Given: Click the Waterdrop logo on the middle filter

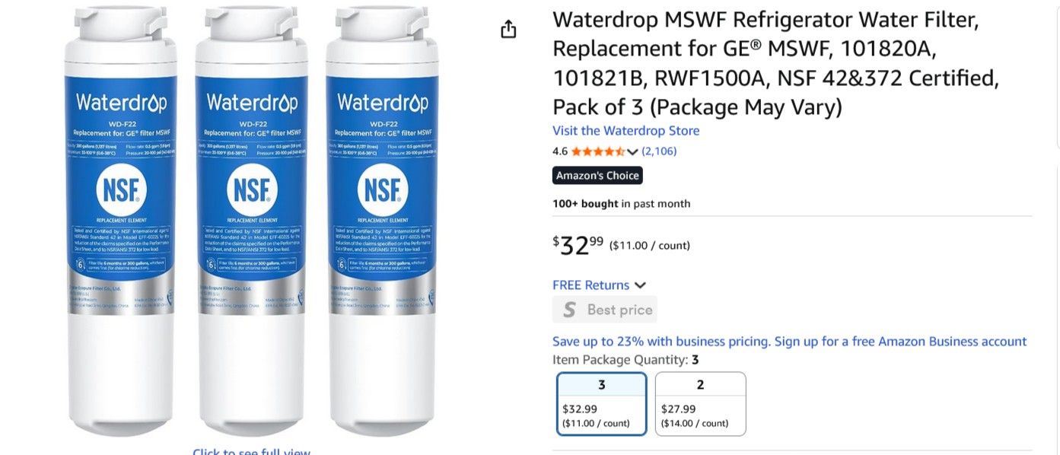Looking at the screenshot, I should pos(252,102).
